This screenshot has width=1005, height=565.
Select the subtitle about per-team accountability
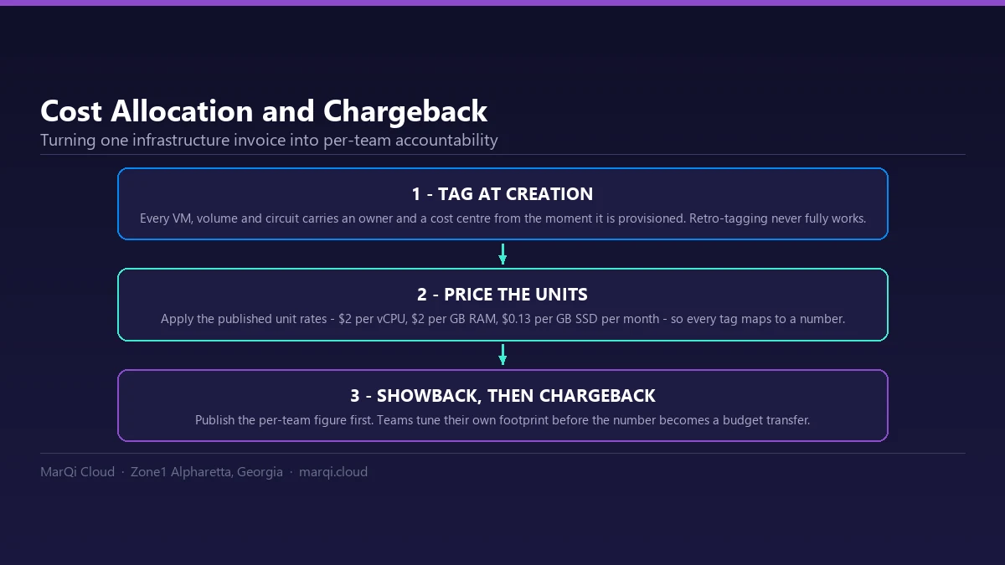tap(269, 140)
